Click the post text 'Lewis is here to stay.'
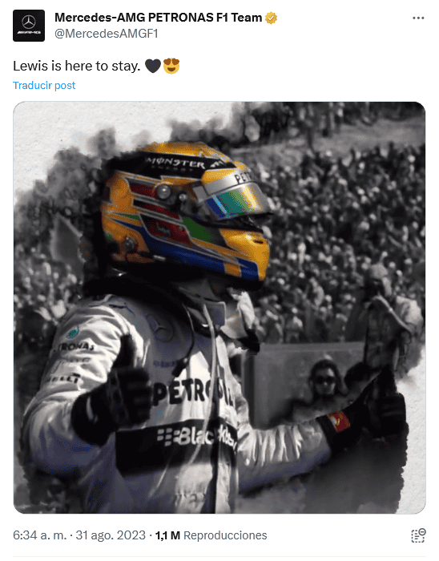Screen dimensions: 439x561 (x=76, y=66)
